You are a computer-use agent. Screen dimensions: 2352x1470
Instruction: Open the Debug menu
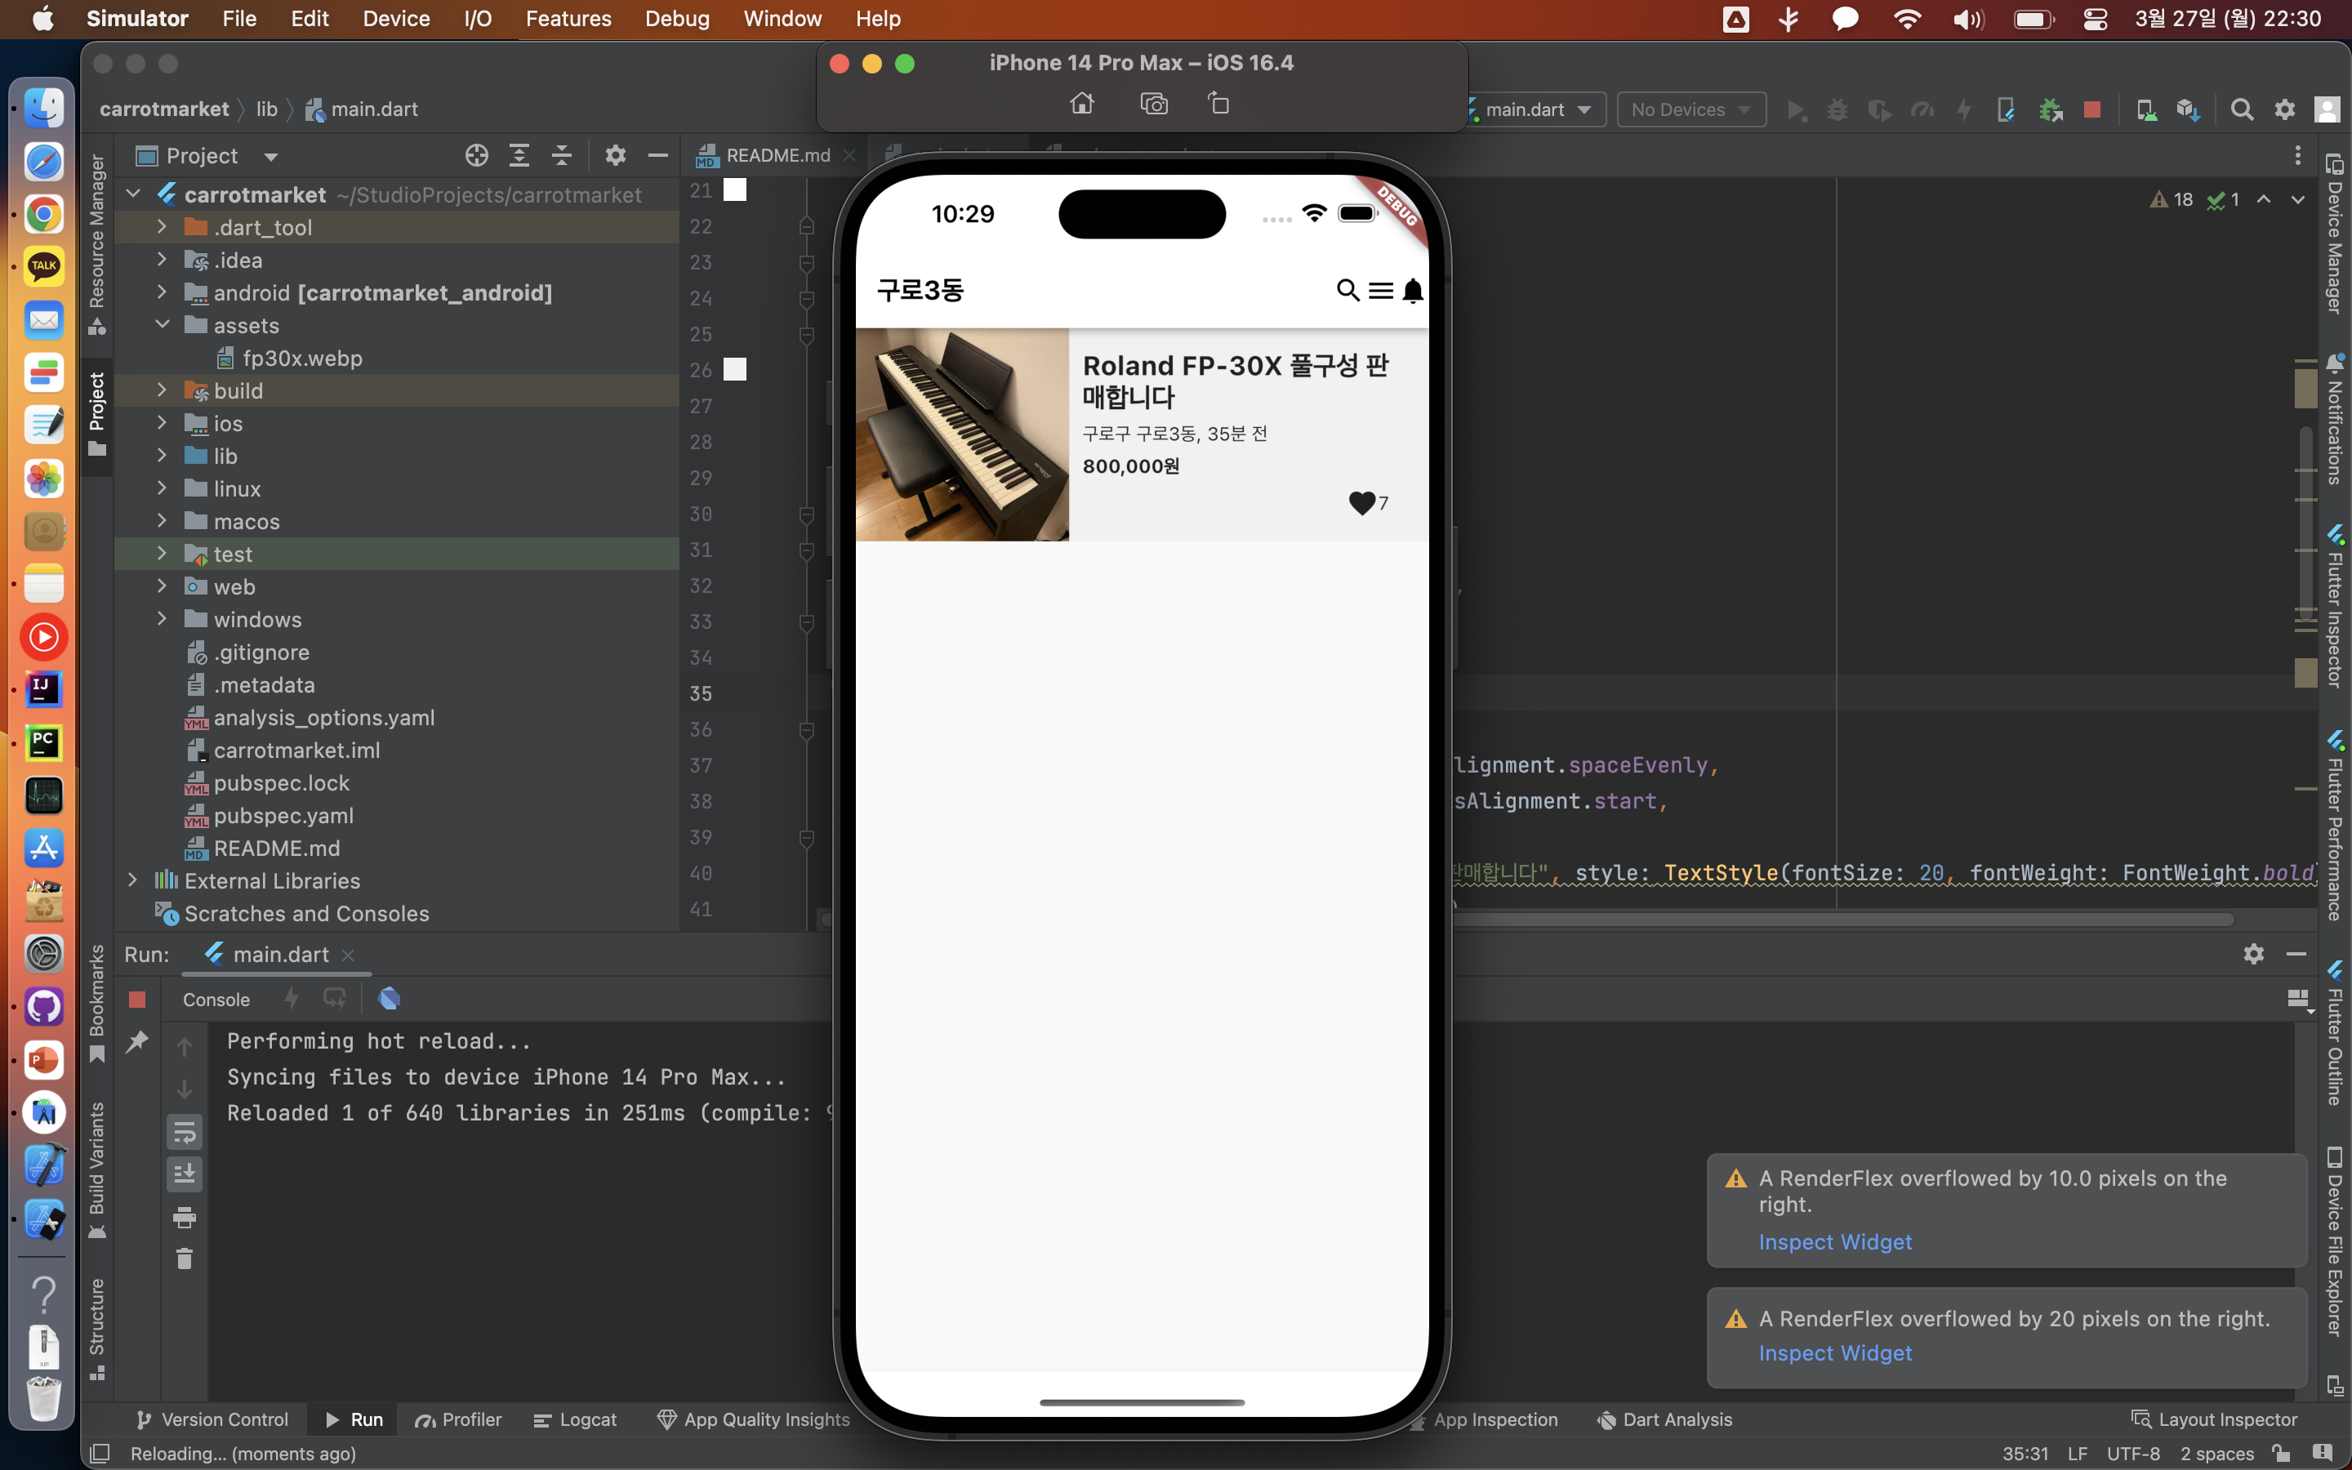point(676,19)
